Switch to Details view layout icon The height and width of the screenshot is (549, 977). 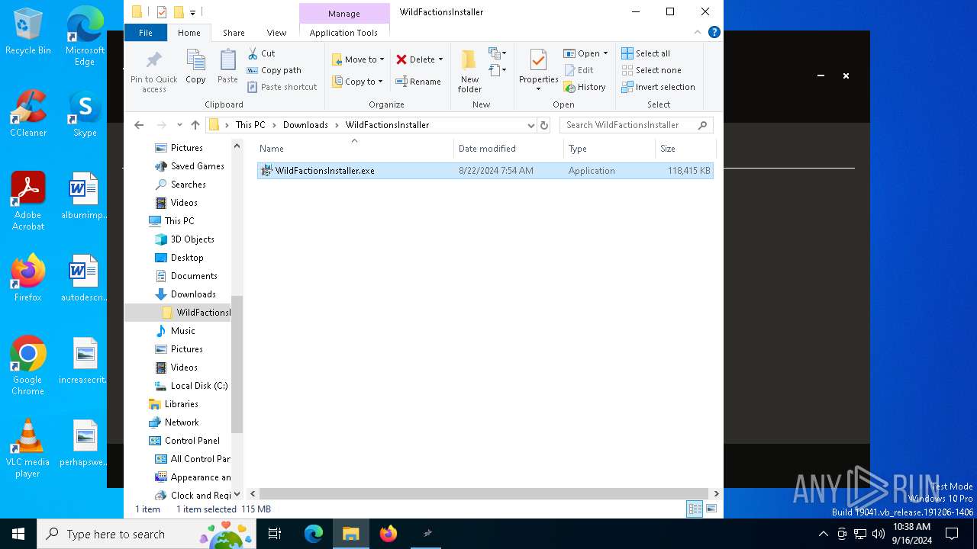tap(695, 509)
